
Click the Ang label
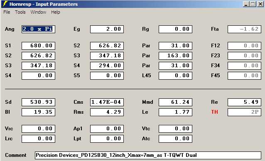(10, 29)
